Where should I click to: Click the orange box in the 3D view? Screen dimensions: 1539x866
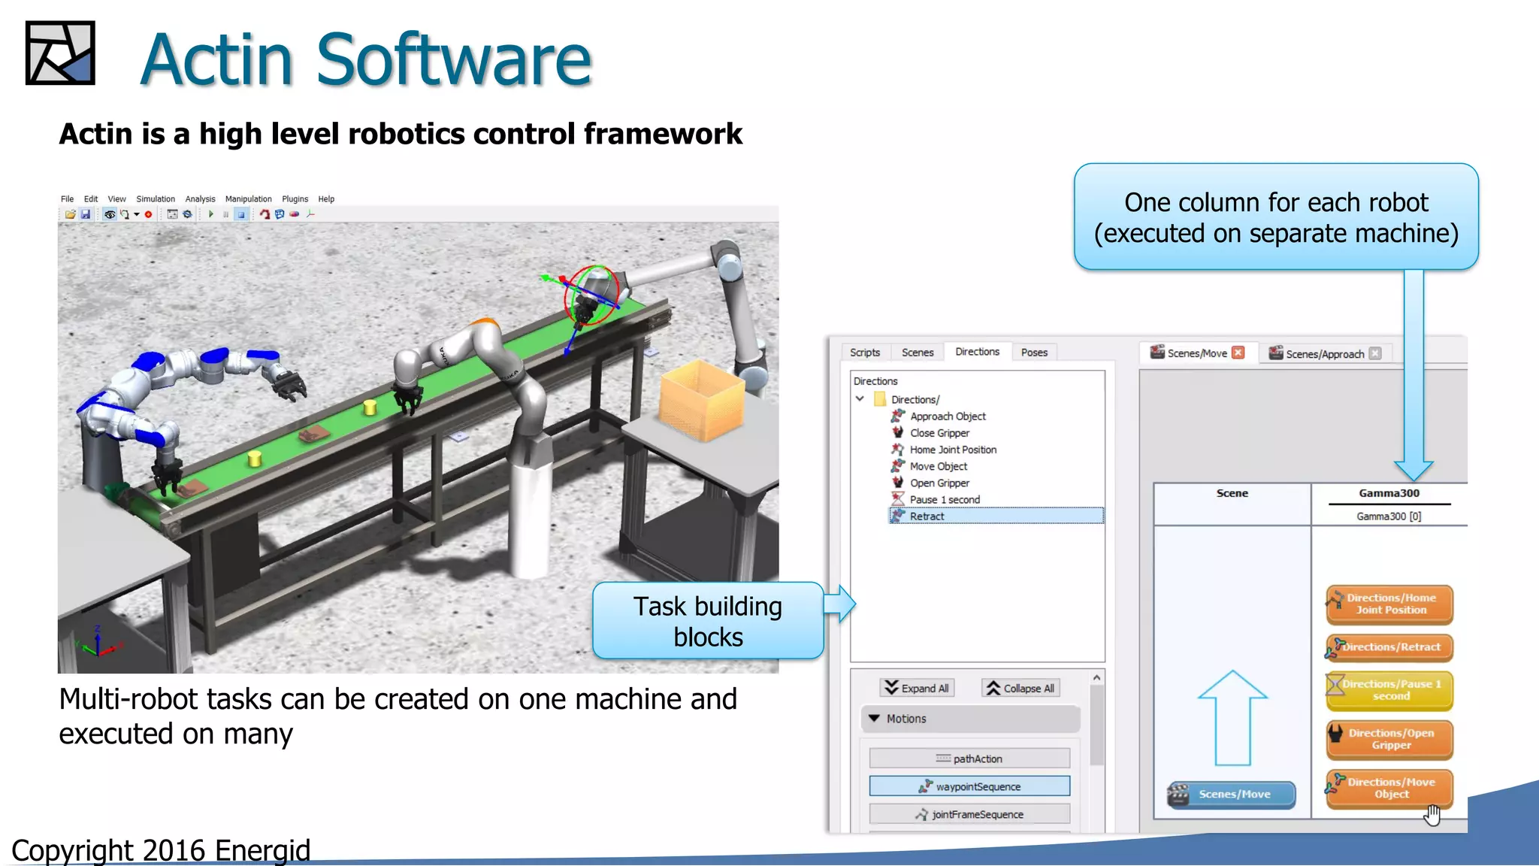coord(701,399)
